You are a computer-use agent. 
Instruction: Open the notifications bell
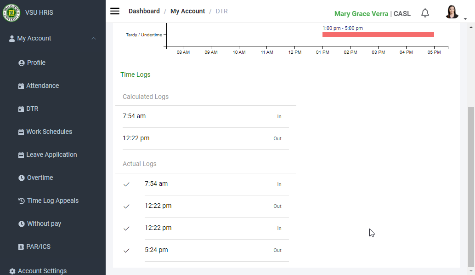coord(425,13)
